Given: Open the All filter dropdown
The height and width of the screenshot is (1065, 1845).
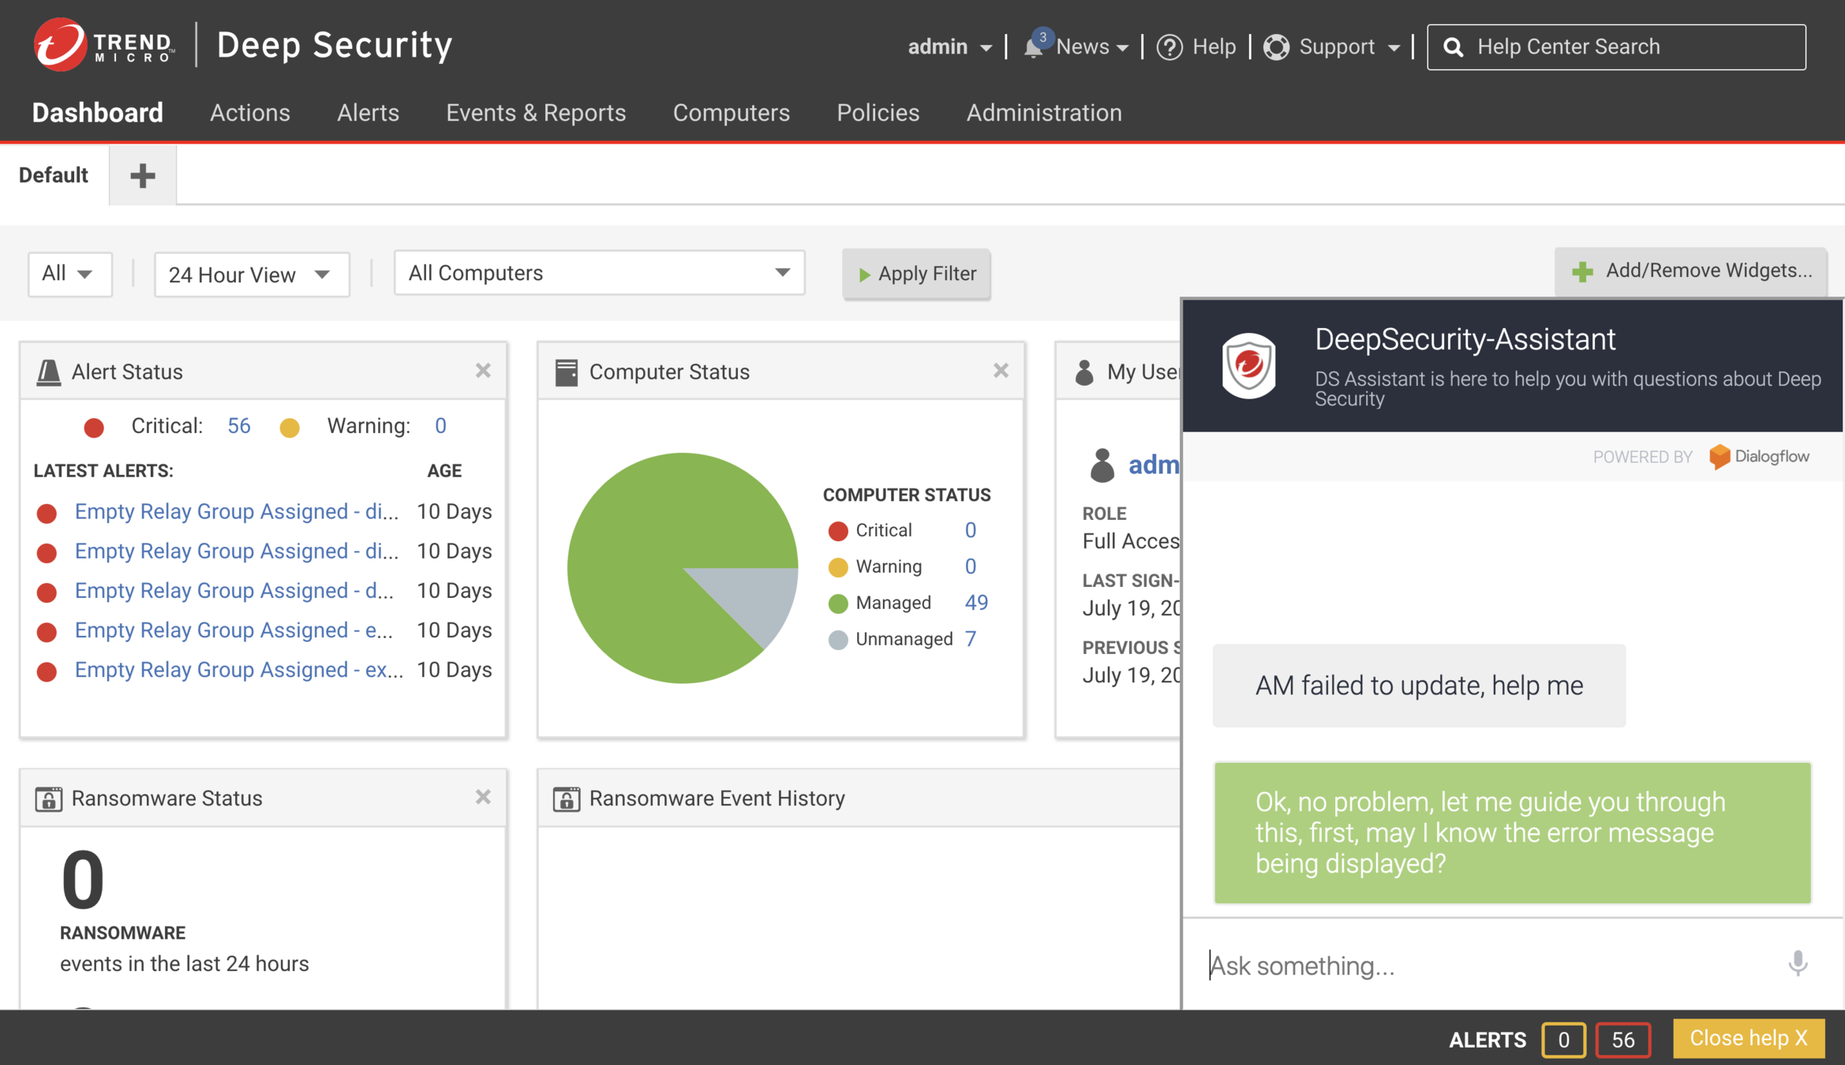Looking at the screenshot, I should (69, 274).
